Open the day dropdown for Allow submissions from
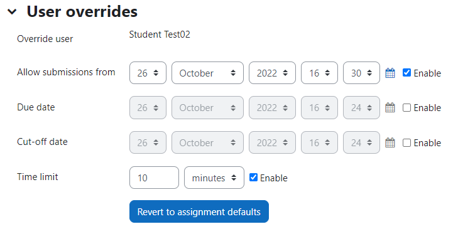The width and height of the screenshot is (458, 229). (148, 73)
